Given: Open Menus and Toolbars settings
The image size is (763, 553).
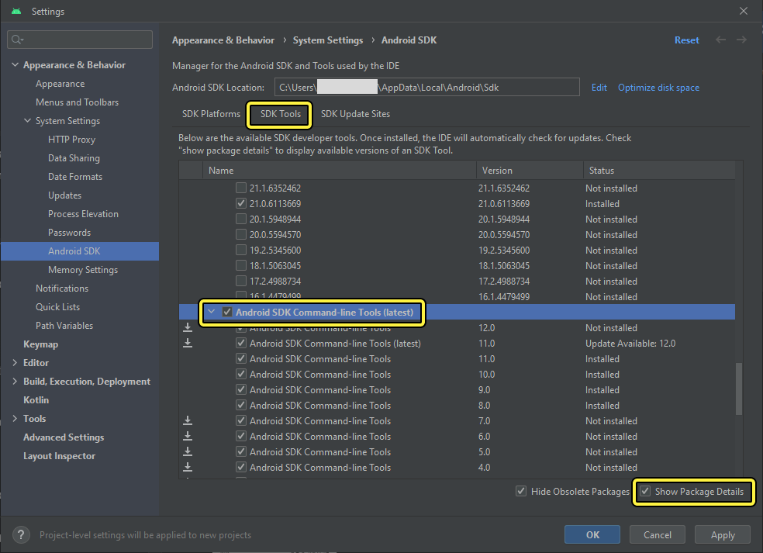Looking at the screenshot, I should point(78,102).
